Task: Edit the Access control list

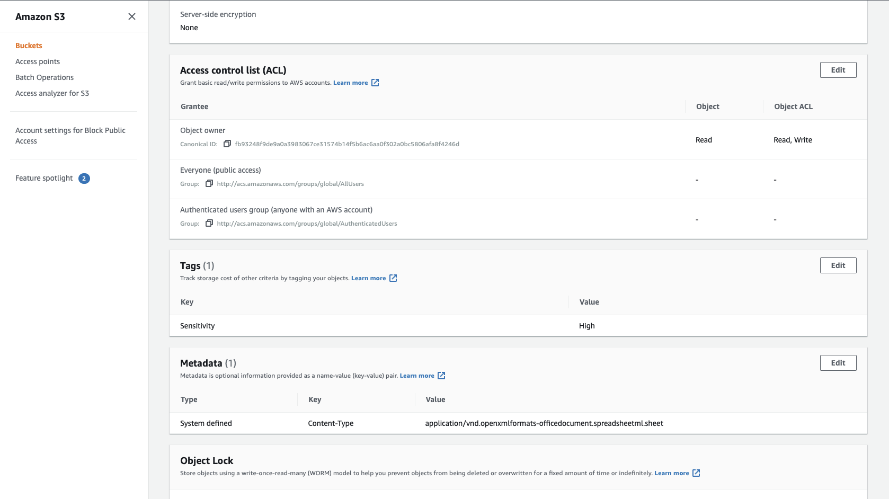Action: [x=838, y=70]
